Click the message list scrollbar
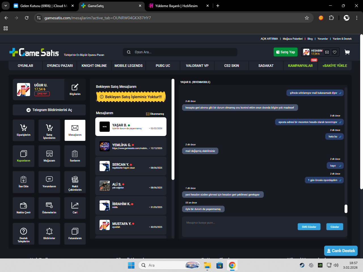The width and height of the screenshot is (363, 272). pyautogui.click(x=173, y=129)
